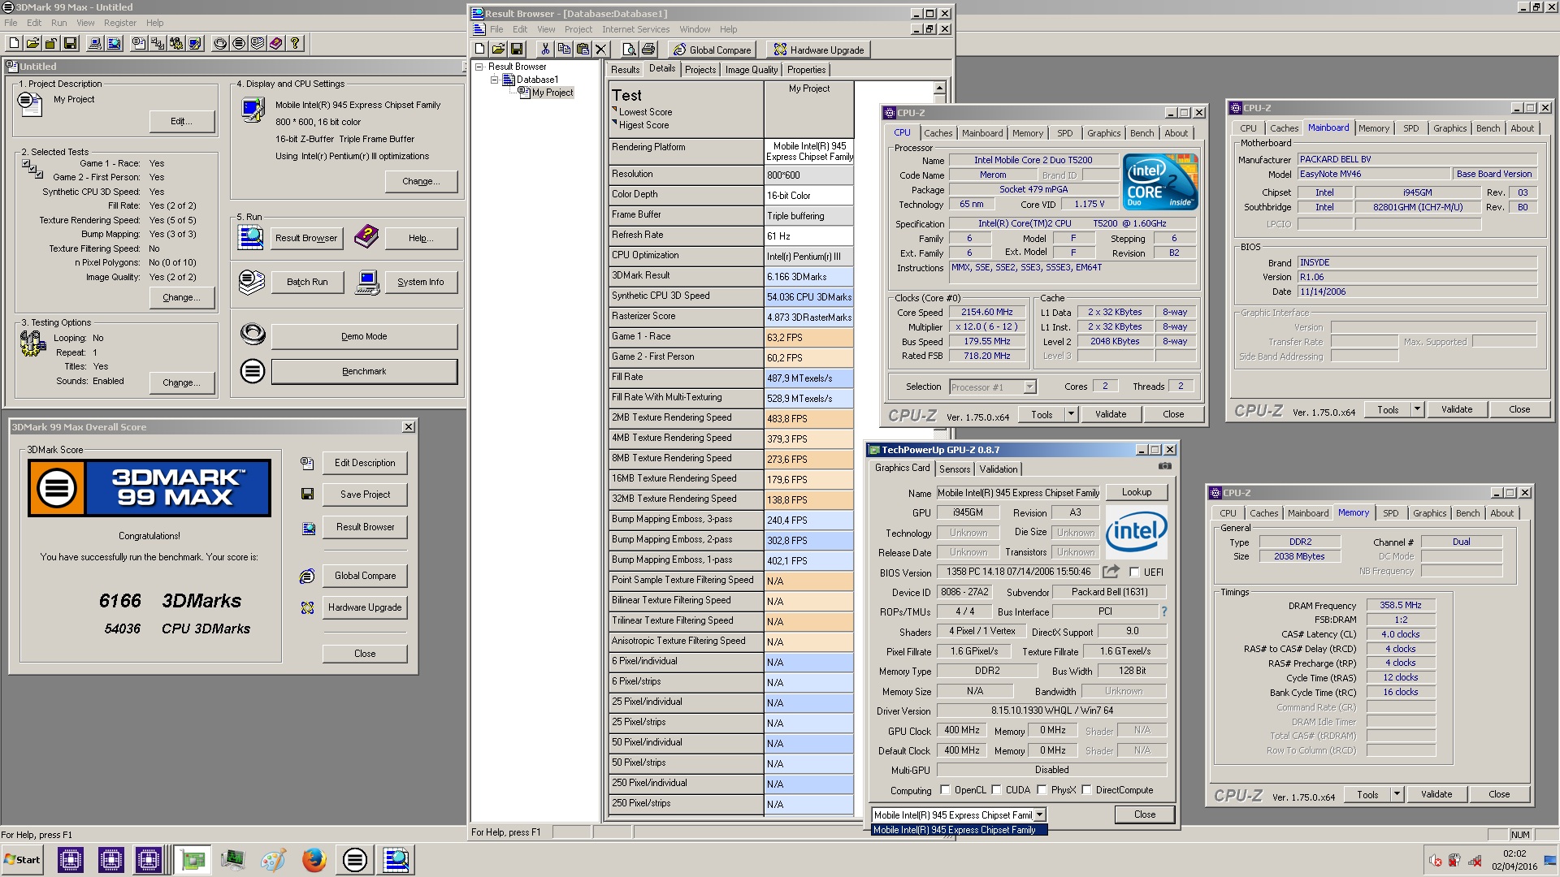This screenshot has width=1560, height=877.
Task: Switch to Image Quality tab in Result Browser
Action: coord(751,70)
